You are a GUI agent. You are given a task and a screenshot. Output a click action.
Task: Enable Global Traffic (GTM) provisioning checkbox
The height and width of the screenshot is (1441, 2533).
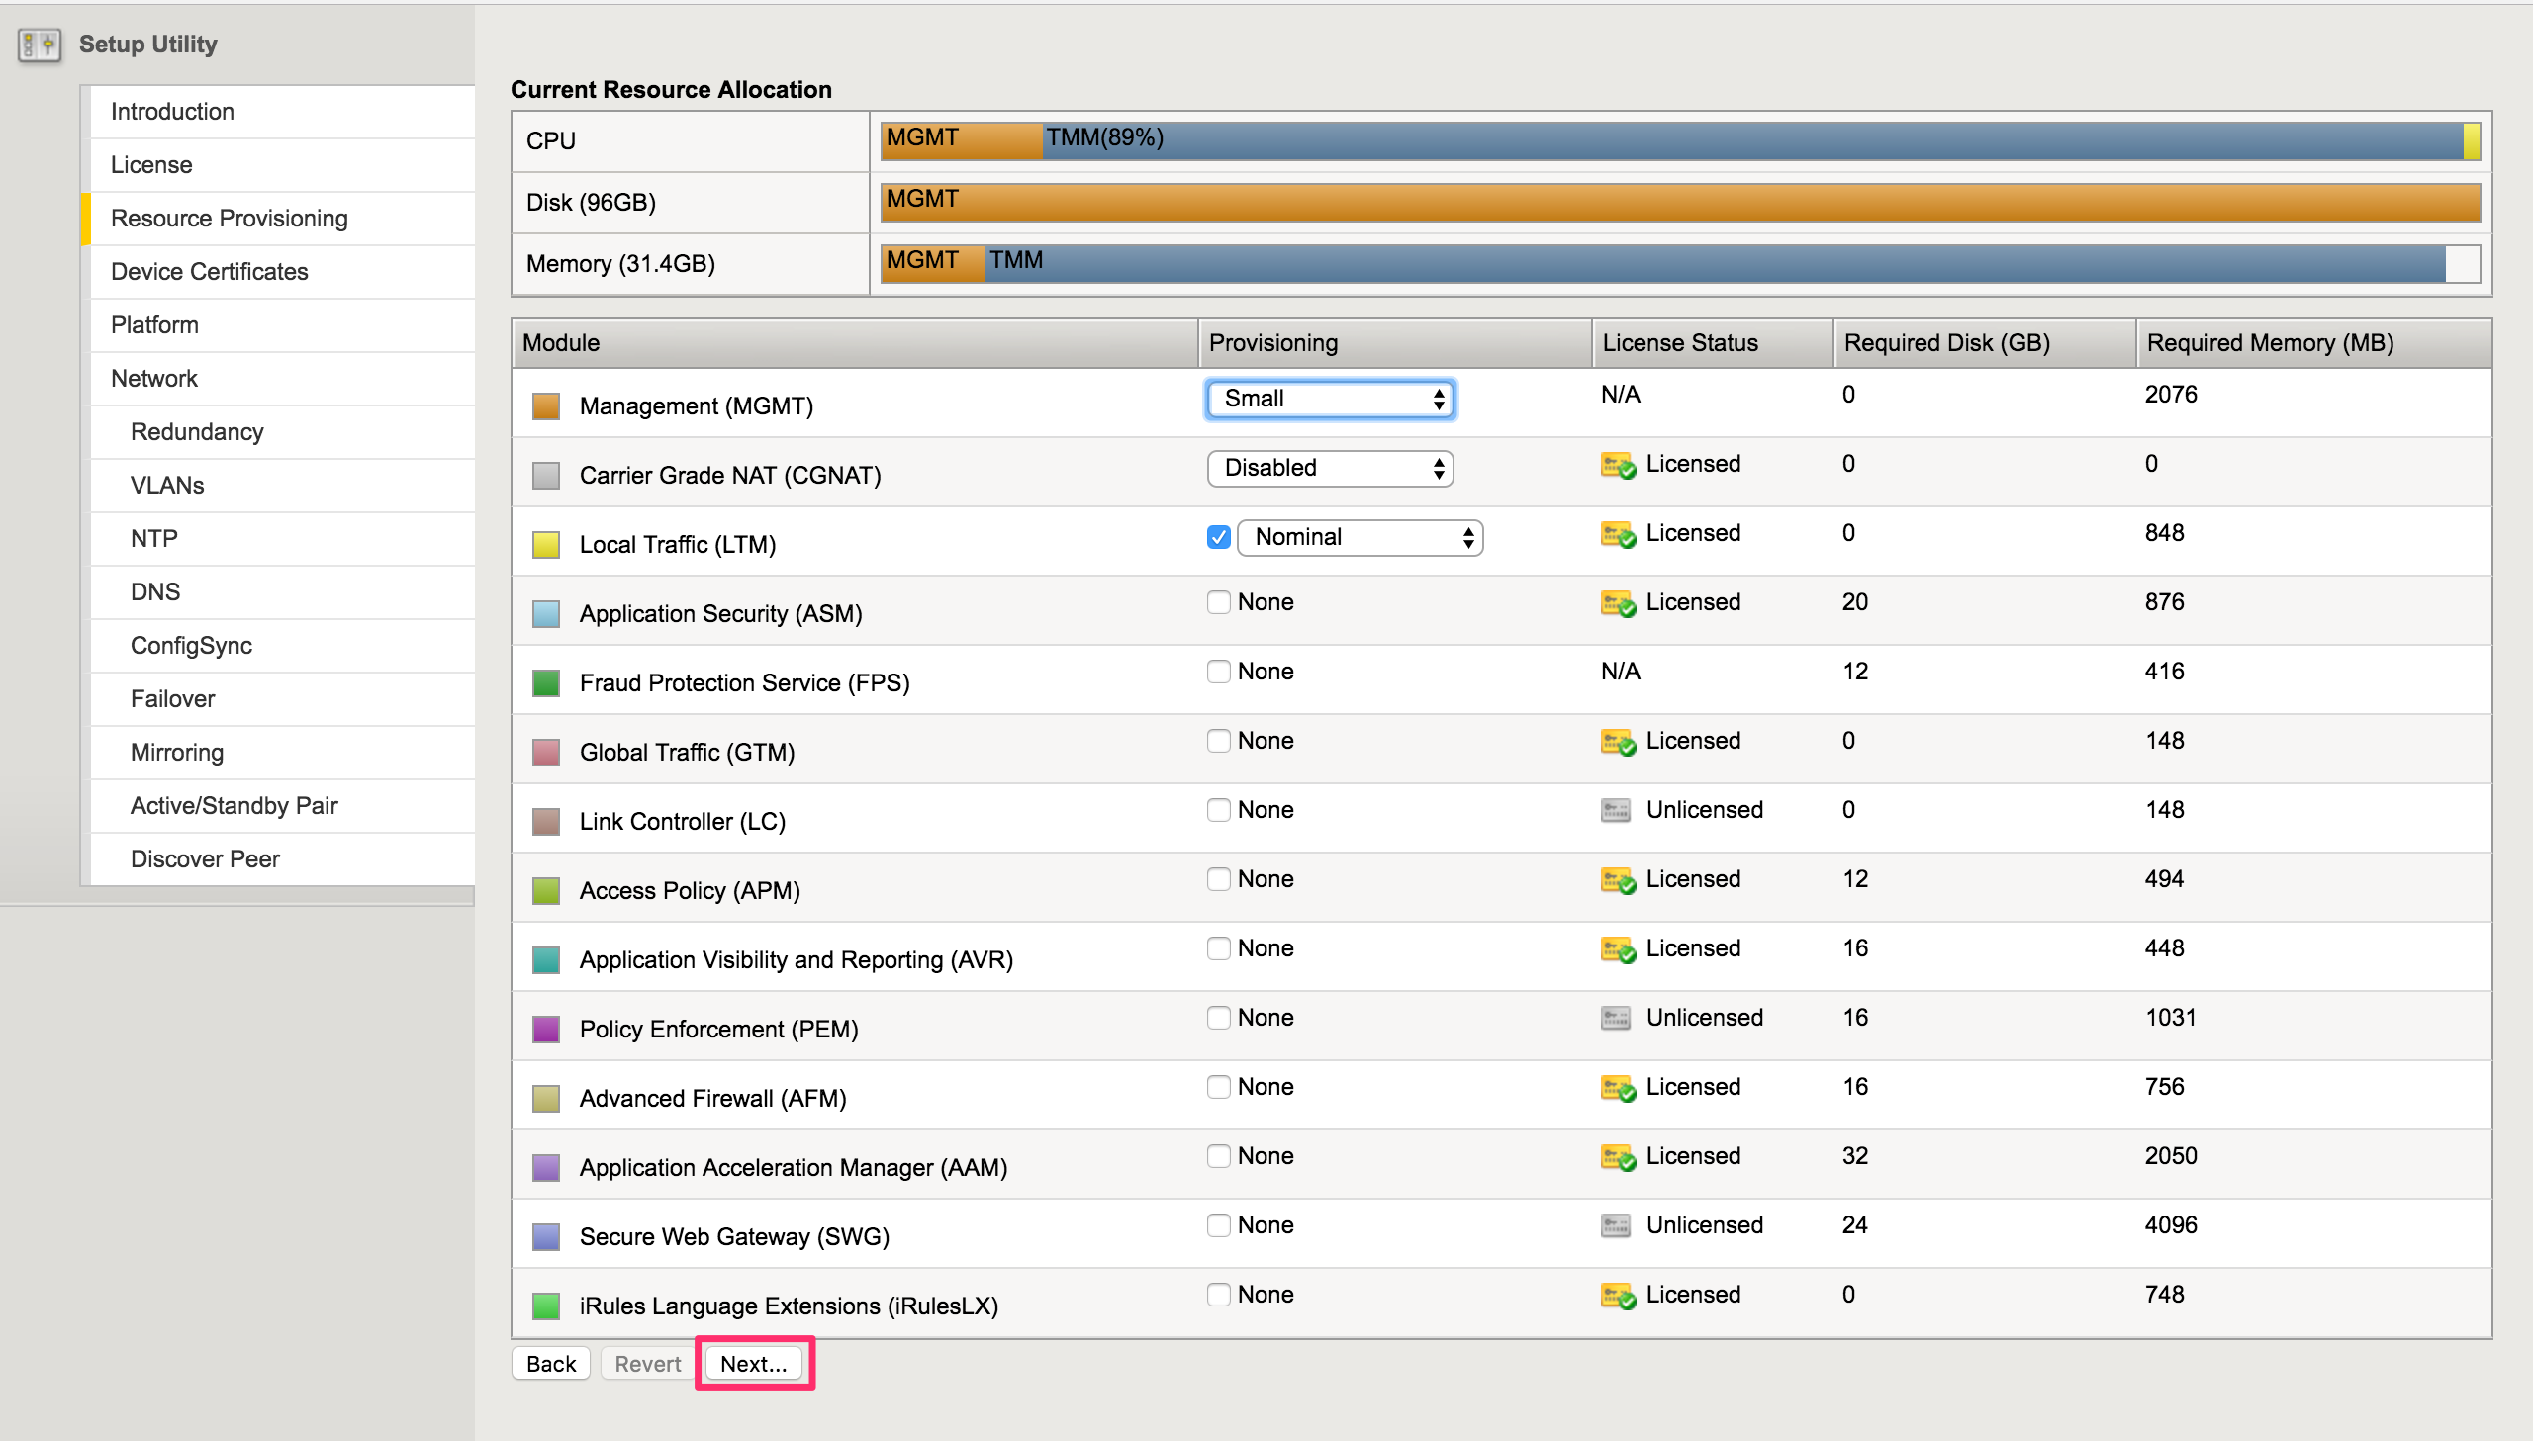[1218, 742]
